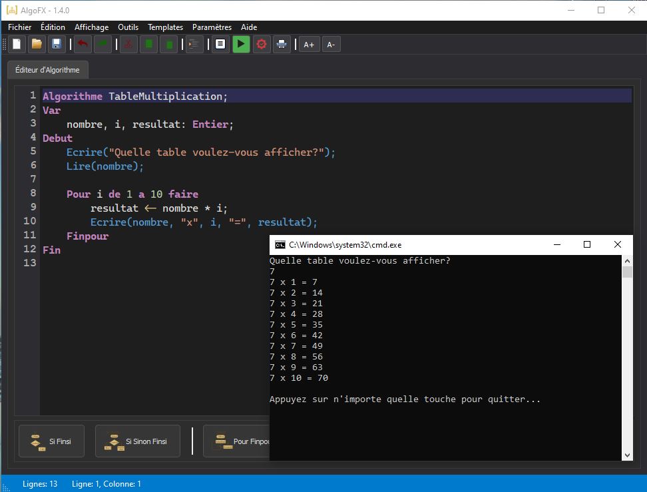The width and height of the screenshot is (647, 492).
Task: Maximize the cmd.exe window
Action: click(x=586, y=245)
